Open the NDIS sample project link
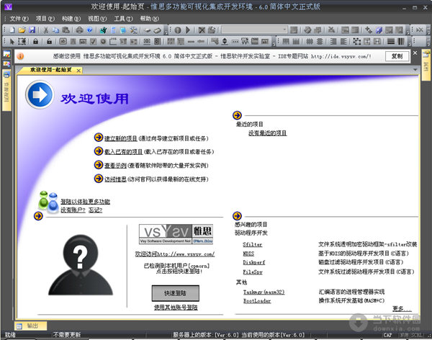432x340 pixels. 248,253
